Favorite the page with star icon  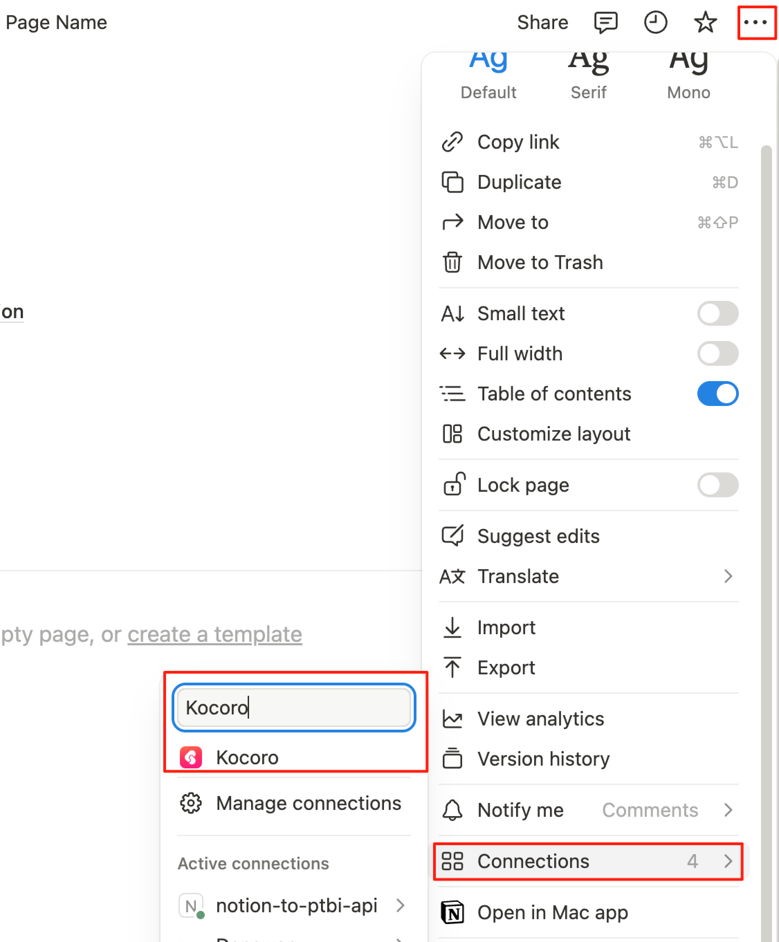click(705, 22)
